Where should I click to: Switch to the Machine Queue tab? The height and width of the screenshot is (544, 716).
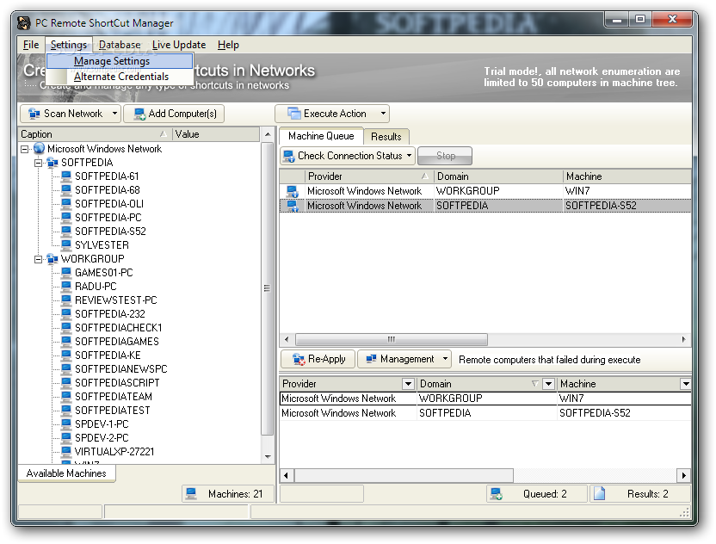pos(321,136)
